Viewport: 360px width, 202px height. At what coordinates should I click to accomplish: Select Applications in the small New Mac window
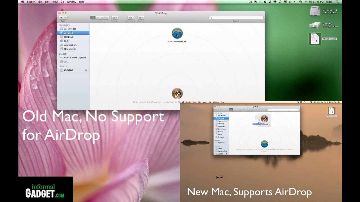[221, 121]
